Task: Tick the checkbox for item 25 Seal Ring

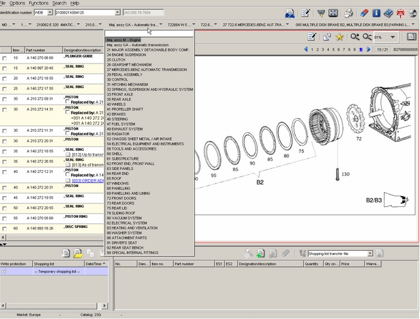Action: (5, 89)
